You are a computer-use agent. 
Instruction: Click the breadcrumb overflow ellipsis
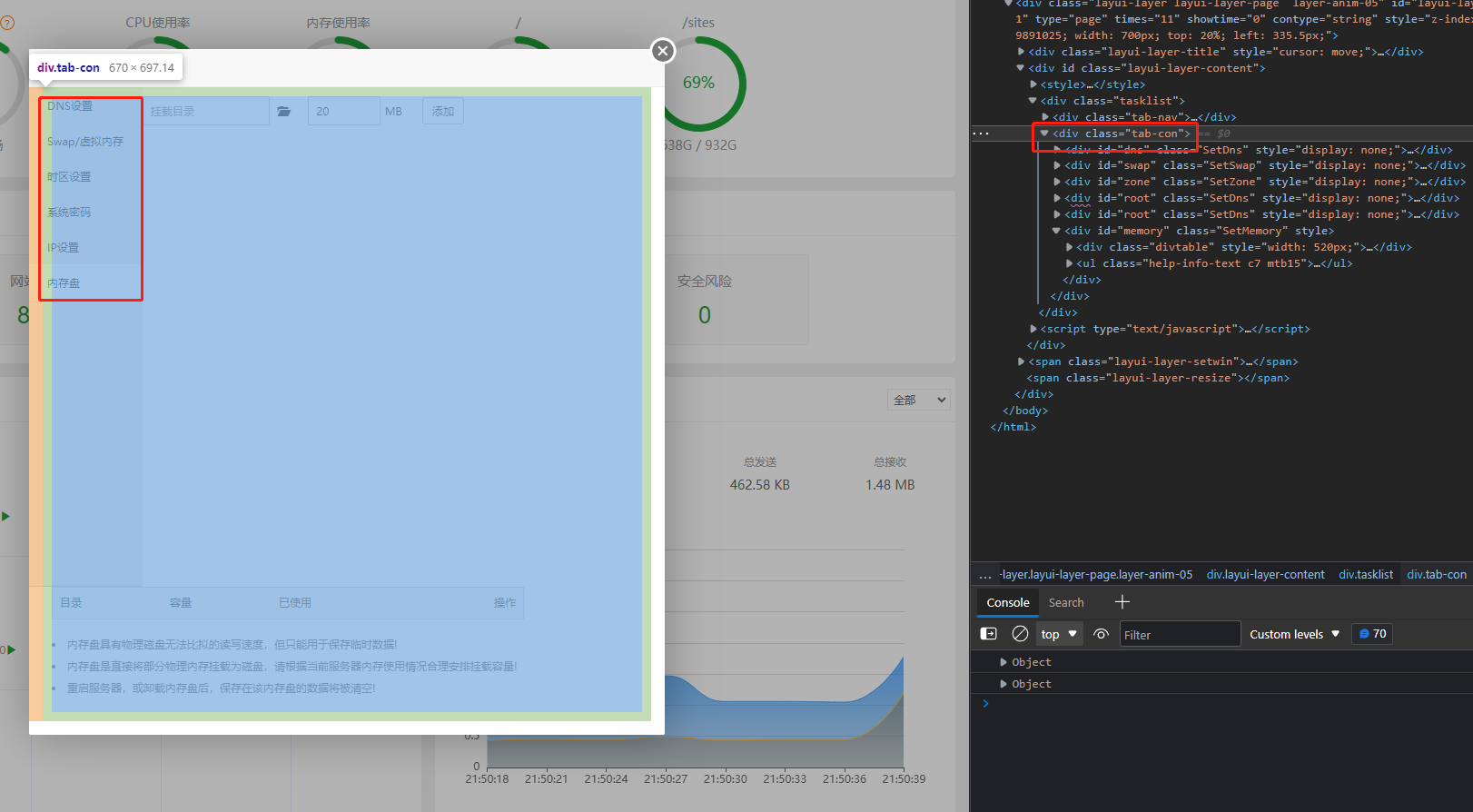coord(985,575)
